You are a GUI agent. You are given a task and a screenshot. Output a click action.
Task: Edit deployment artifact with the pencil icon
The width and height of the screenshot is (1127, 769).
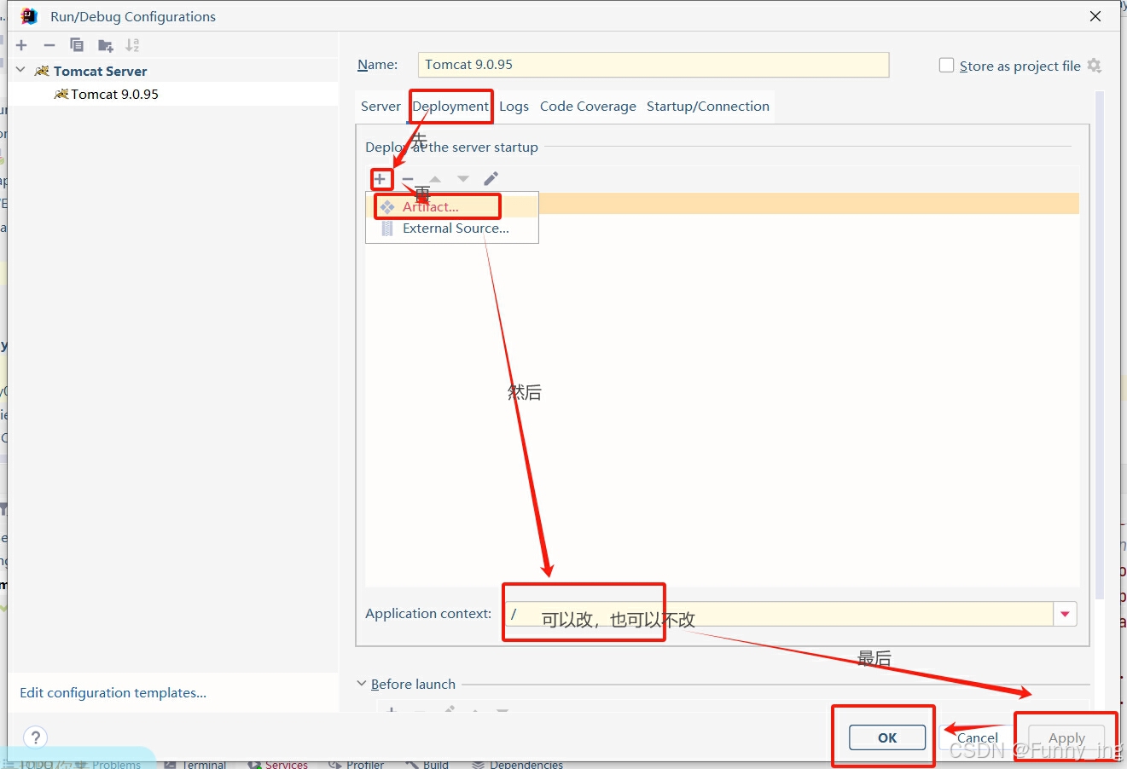pyautogui.click(x=491, y=179)
